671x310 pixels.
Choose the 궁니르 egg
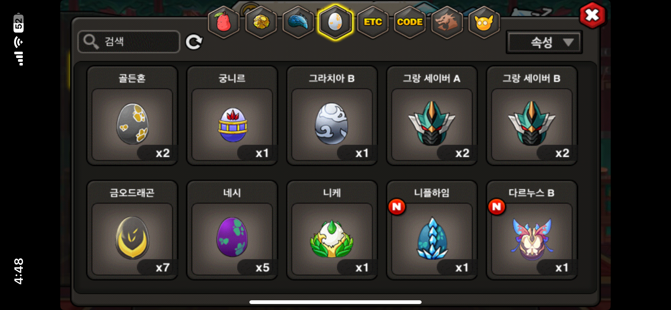pos(232,116)
